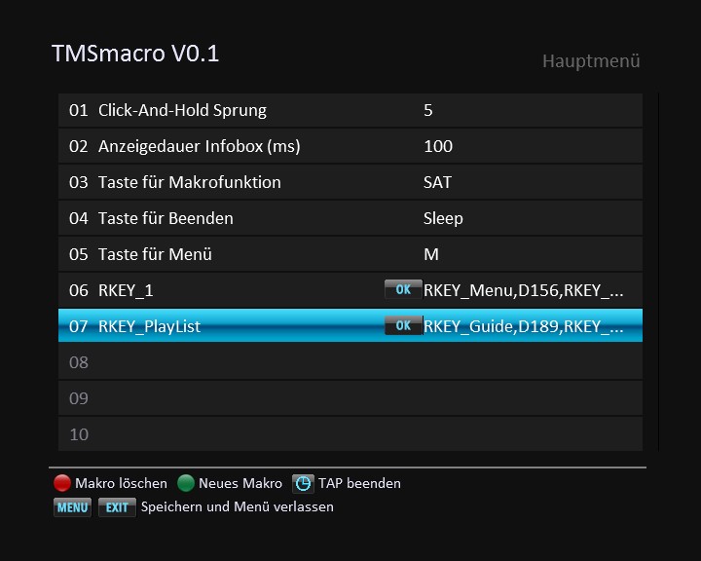Click the OK badge on the RKEY_PlayList row
The height and width of the screenshot is (561, 701).
tap(403, 325)
